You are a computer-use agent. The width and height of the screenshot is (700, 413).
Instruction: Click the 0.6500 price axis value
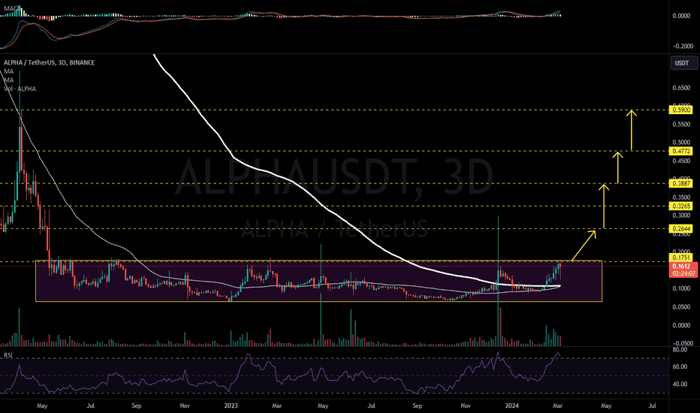pyautogui.click(x=680, y=88)
